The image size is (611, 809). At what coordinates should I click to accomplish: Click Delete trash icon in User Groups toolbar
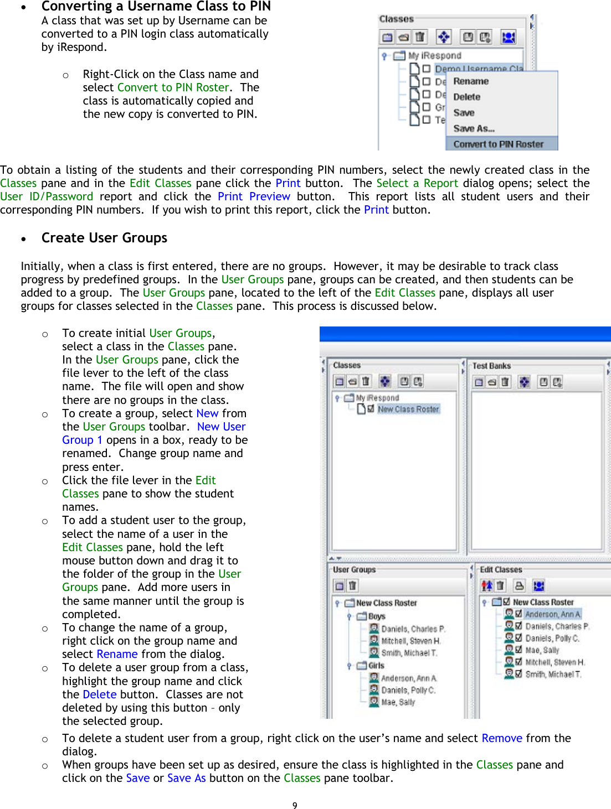coord(352,585)
